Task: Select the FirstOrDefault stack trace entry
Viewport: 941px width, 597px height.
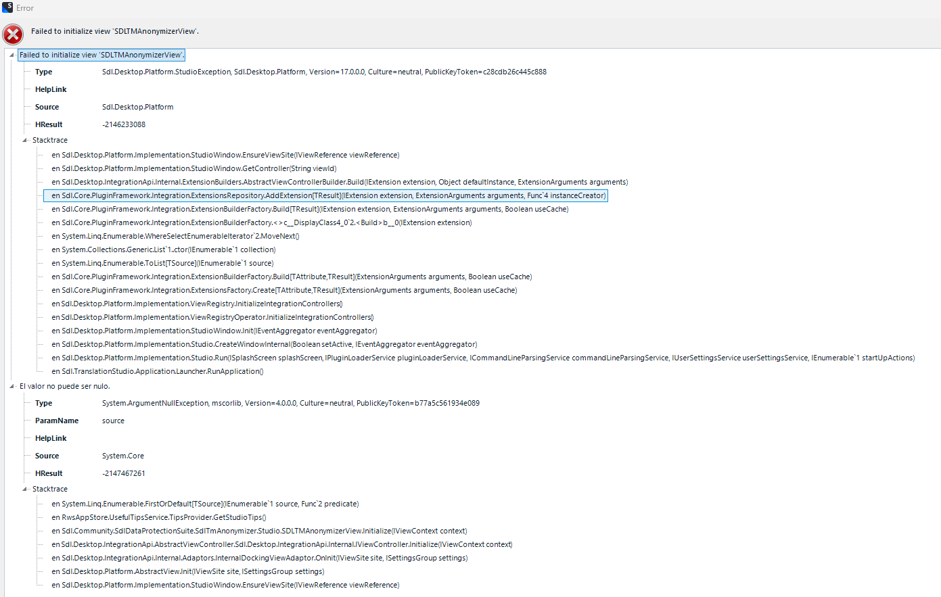Action: [204, 503]
